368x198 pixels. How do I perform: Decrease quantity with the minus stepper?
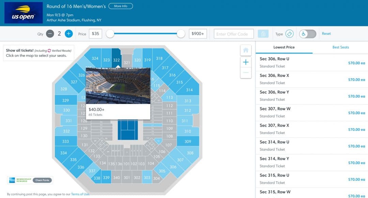[50, 34]
